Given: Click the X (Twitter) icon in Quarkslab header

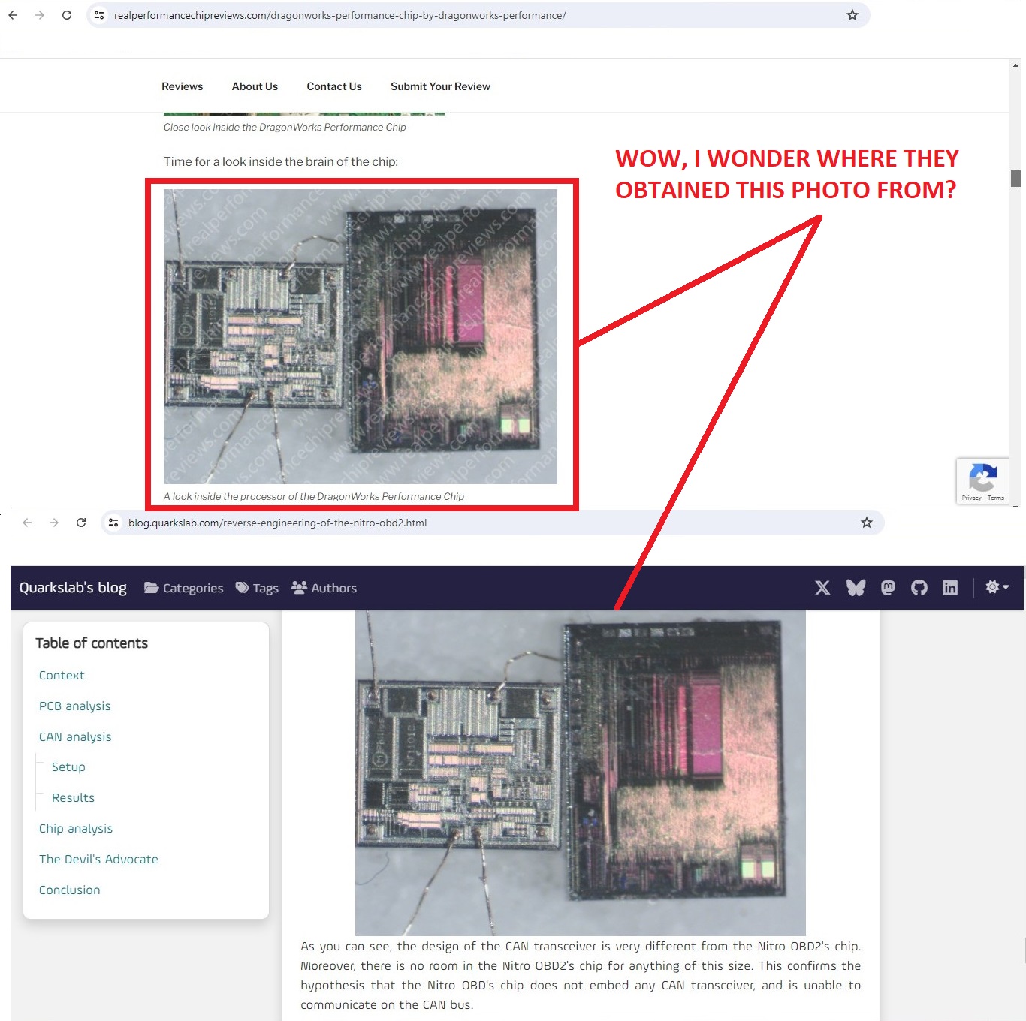Looking at the screenshot, I should tap(822, 588).
